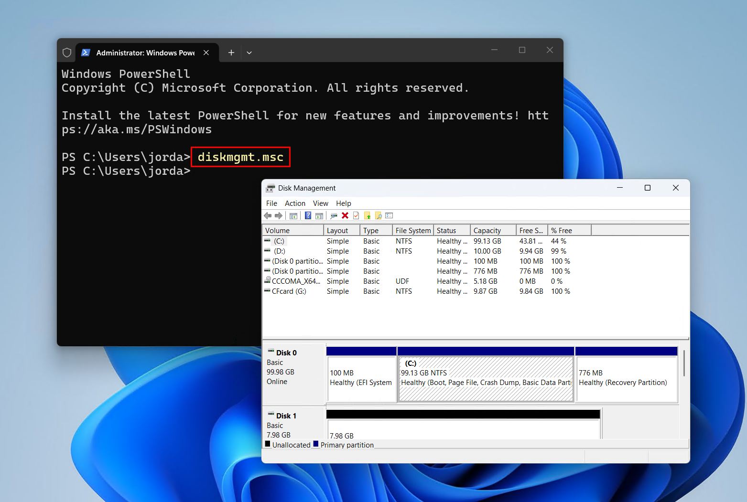Click the Connect/Rescan disk toolbar icon
Screen dimensions: 747x502
[334, 216]
